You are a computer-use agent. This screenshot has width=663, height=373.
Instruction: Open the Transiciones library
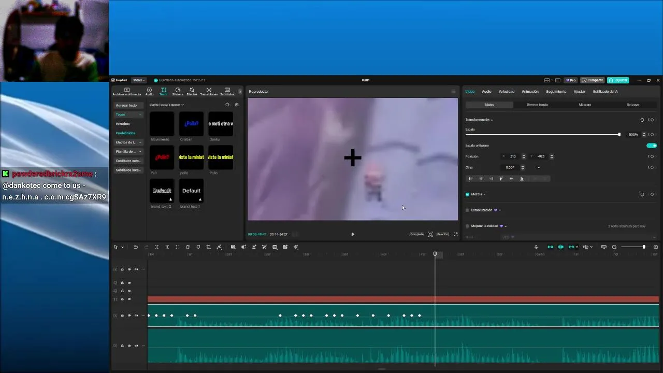click(x=209, y=92)
